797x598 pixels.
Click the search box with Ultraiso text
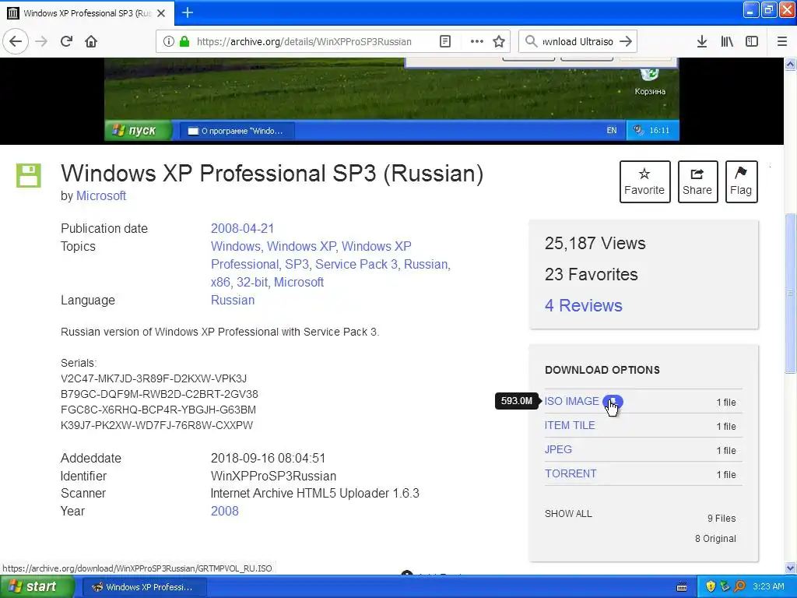(578, 42)
